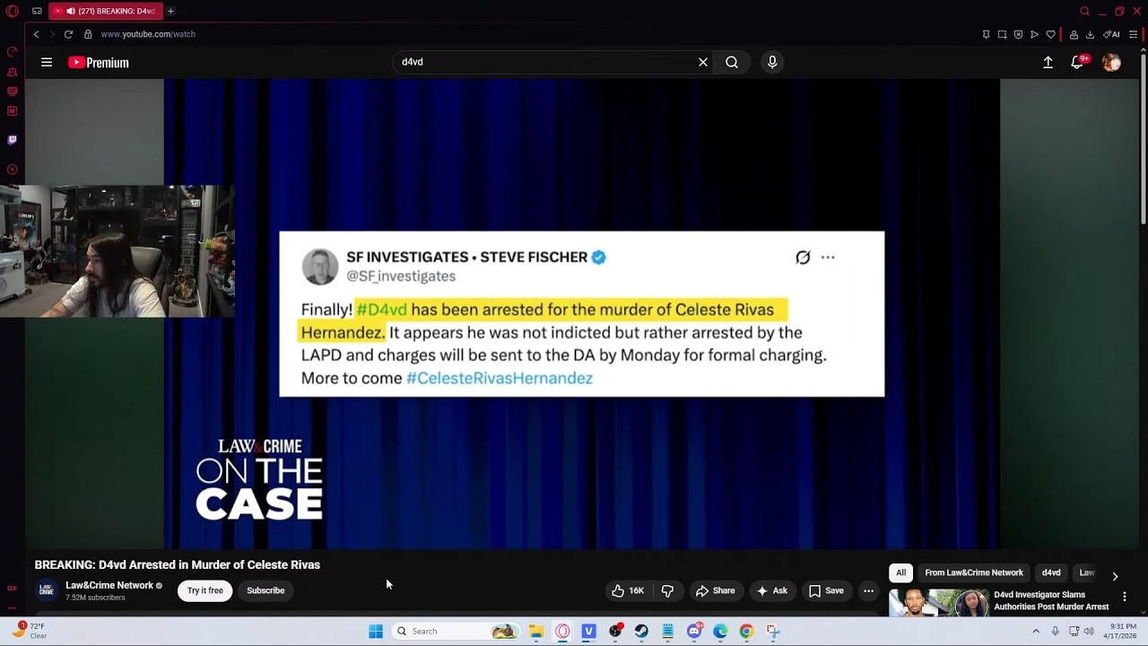Open the ad blocker shield icon
The width and height of the screenshot is (1148, 646).
pyautogui.click(x=1018, y=34)
